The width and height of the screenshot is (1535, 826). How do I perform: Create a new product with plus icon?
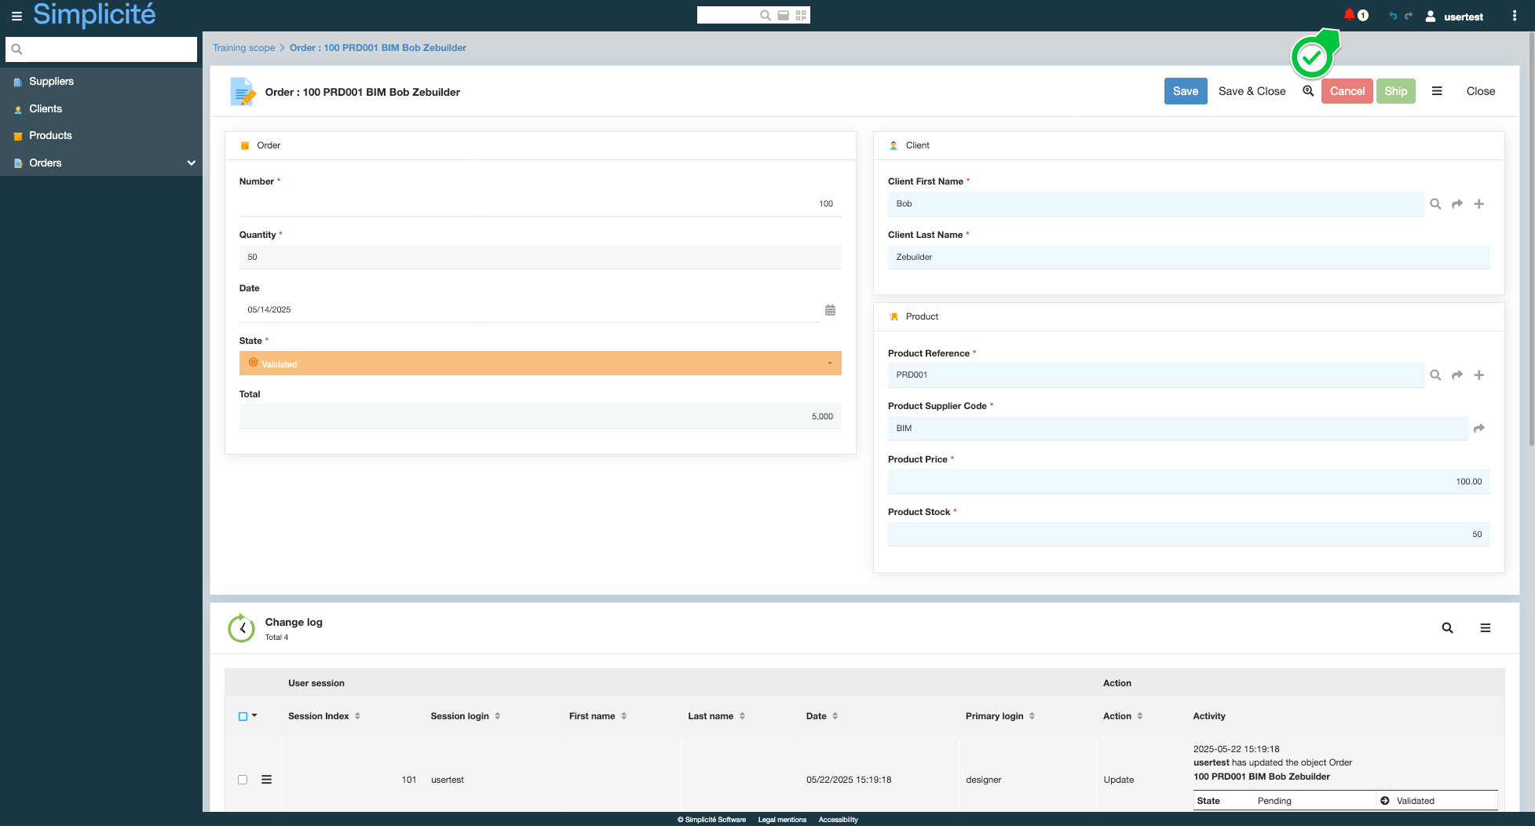coord(1479,375)
